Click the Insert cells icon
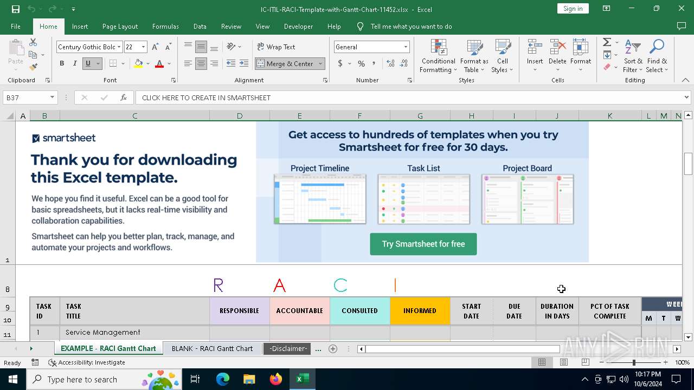The image size is (694, 390). tap(535, 47)
